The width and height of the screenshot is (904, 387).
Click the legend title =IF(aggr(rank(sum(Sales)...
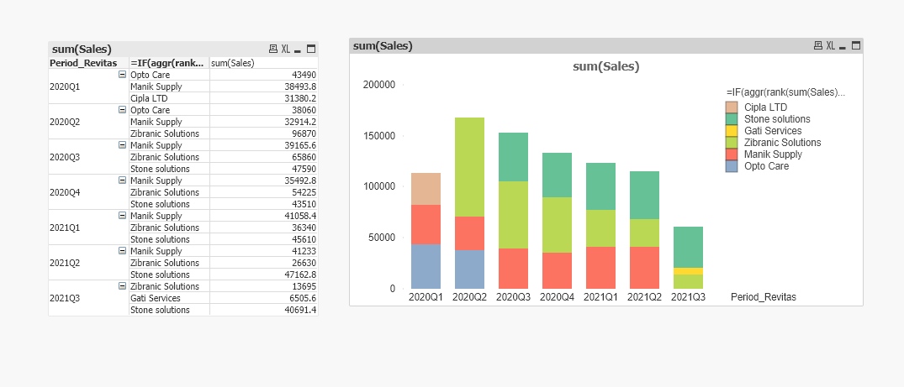785,92
